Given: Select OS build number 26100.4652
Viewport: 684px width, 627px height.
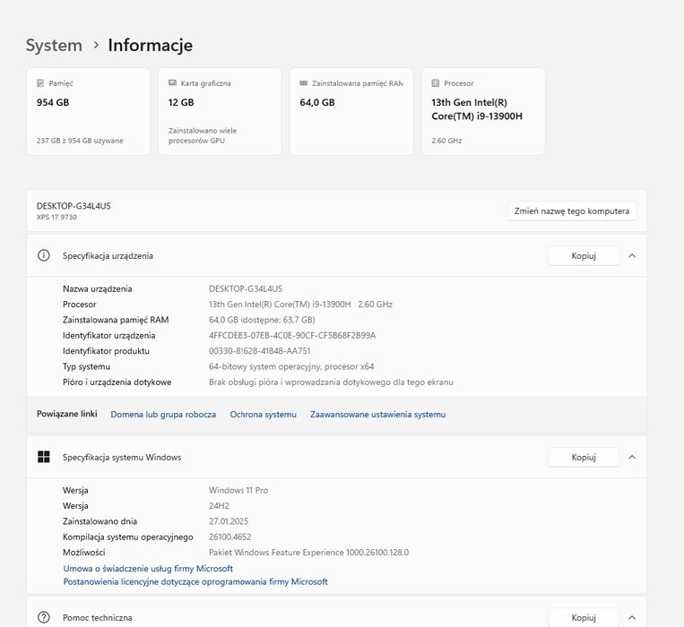Looking at the screenshot, I should (229, 537).
